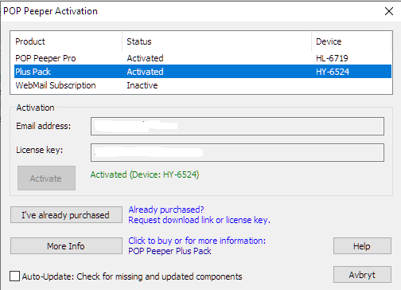This screenshot has width=401, height=290.
Task: Enable Auto-Update check for missing components
Action: pyautogui.click(x=14, y=276)
